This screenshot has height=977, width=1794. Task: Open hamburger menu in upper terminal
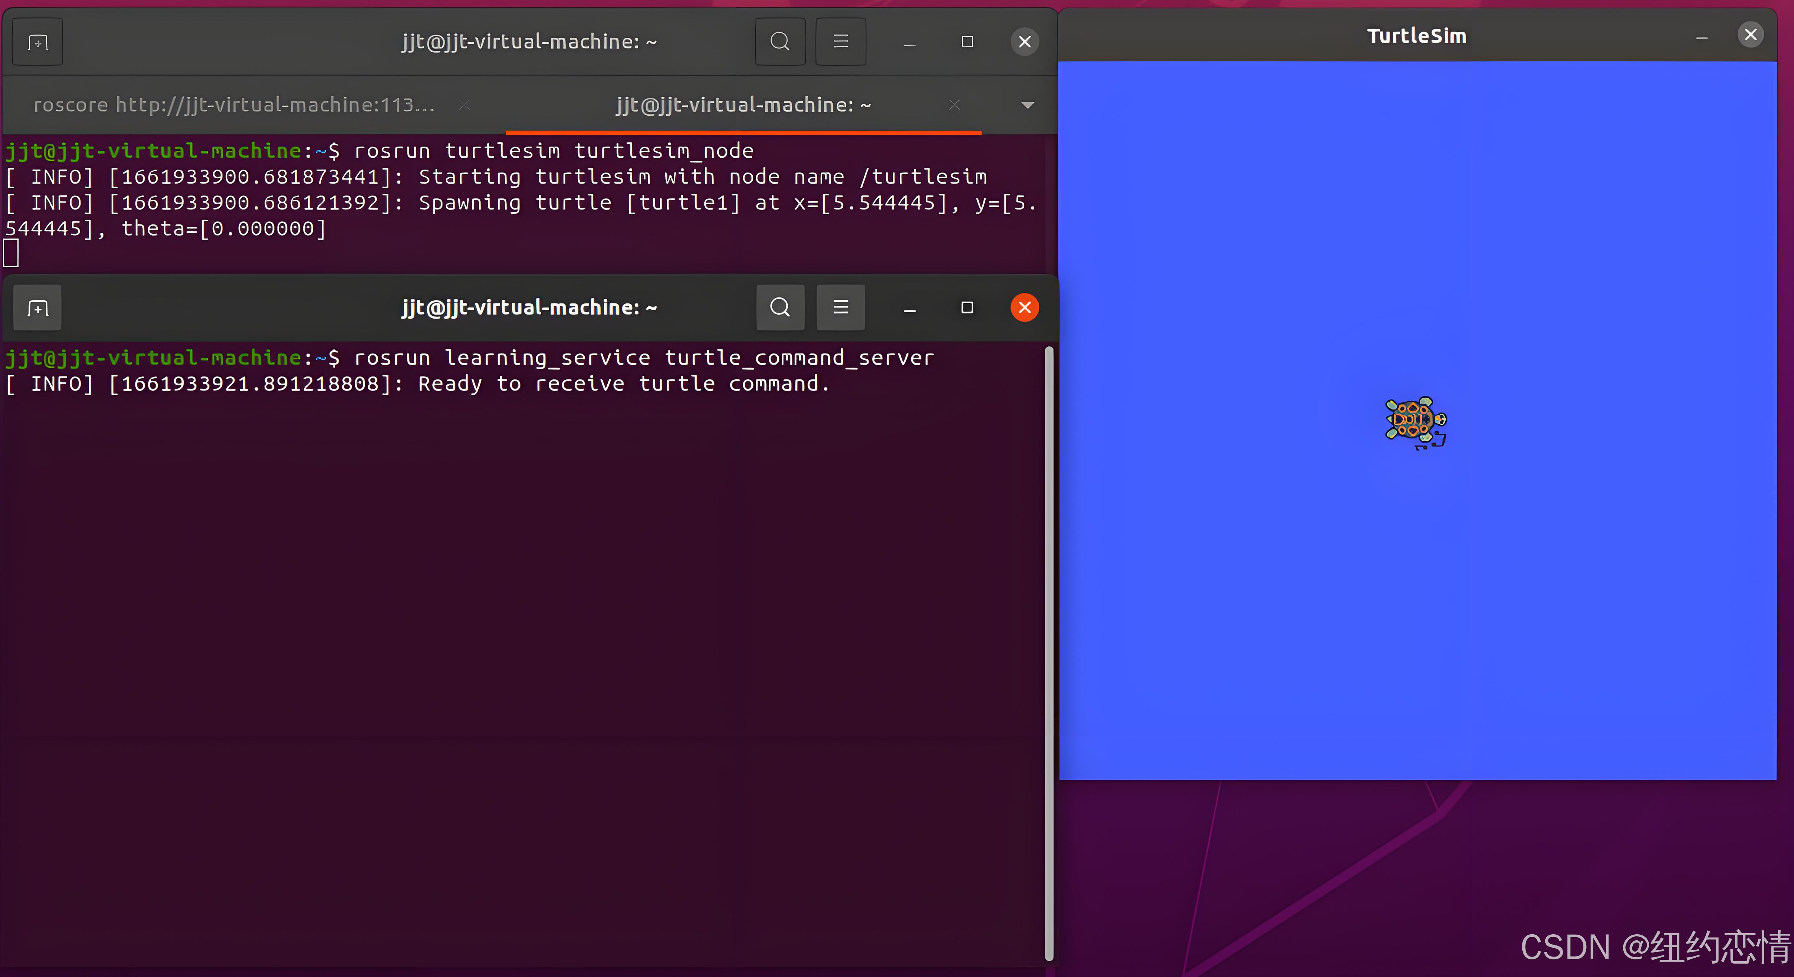(x=841, y=42)
